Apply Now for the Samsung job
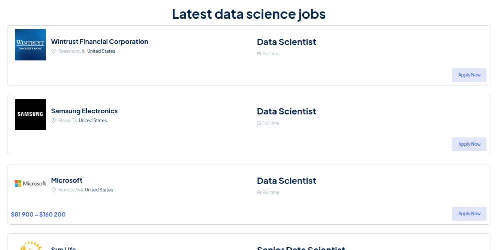The width and height of the screenshot is (500, 250). click(x=469, y=144)
